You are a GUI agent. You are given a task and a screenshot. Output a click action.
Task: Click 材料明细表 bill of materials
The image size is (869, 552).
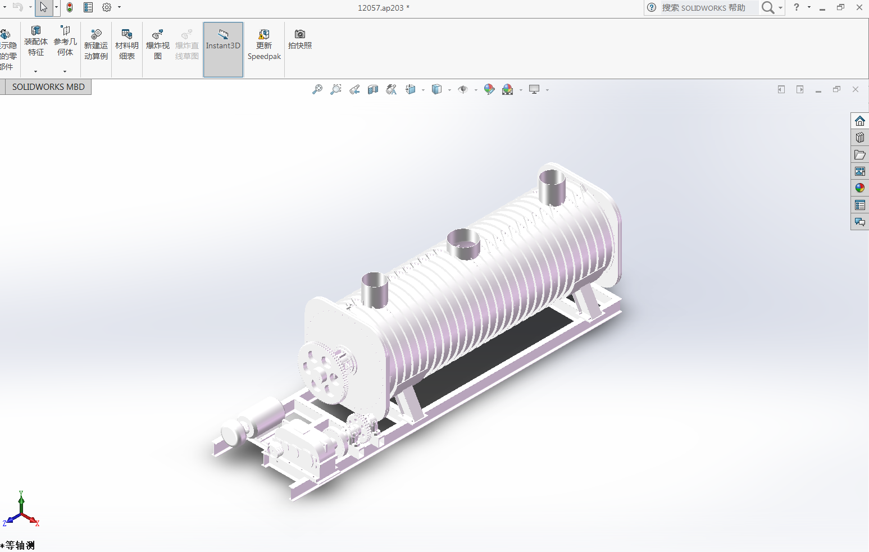point(127,44)
